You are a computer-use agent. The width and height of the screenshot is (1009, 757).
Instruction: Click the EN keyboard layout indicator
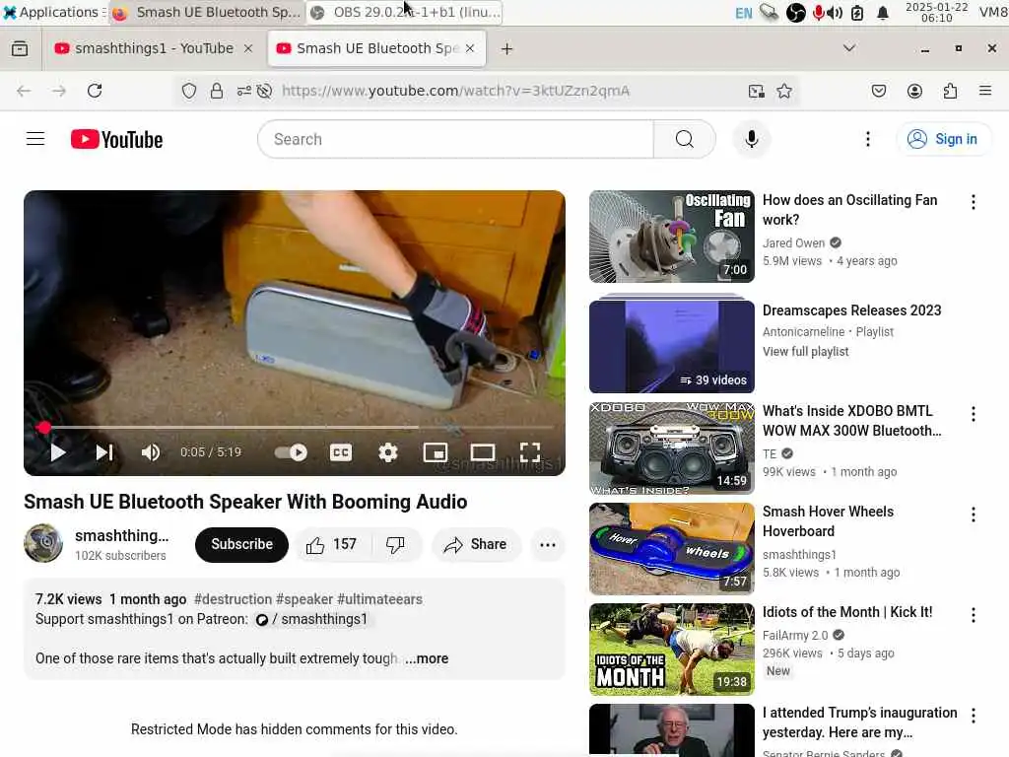tap(743, 13)
